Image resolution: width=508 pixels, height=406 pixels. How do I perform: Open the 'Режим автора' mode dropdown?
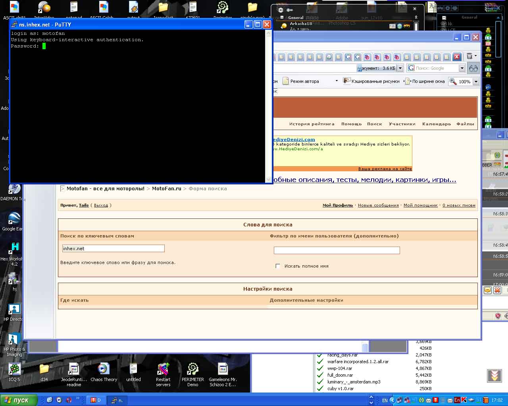(x=337, y=81)
